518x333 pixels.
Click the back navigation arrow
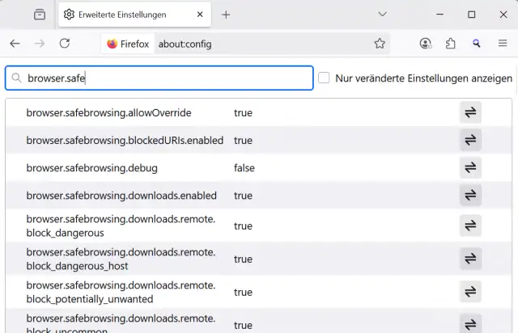(15, 44)
